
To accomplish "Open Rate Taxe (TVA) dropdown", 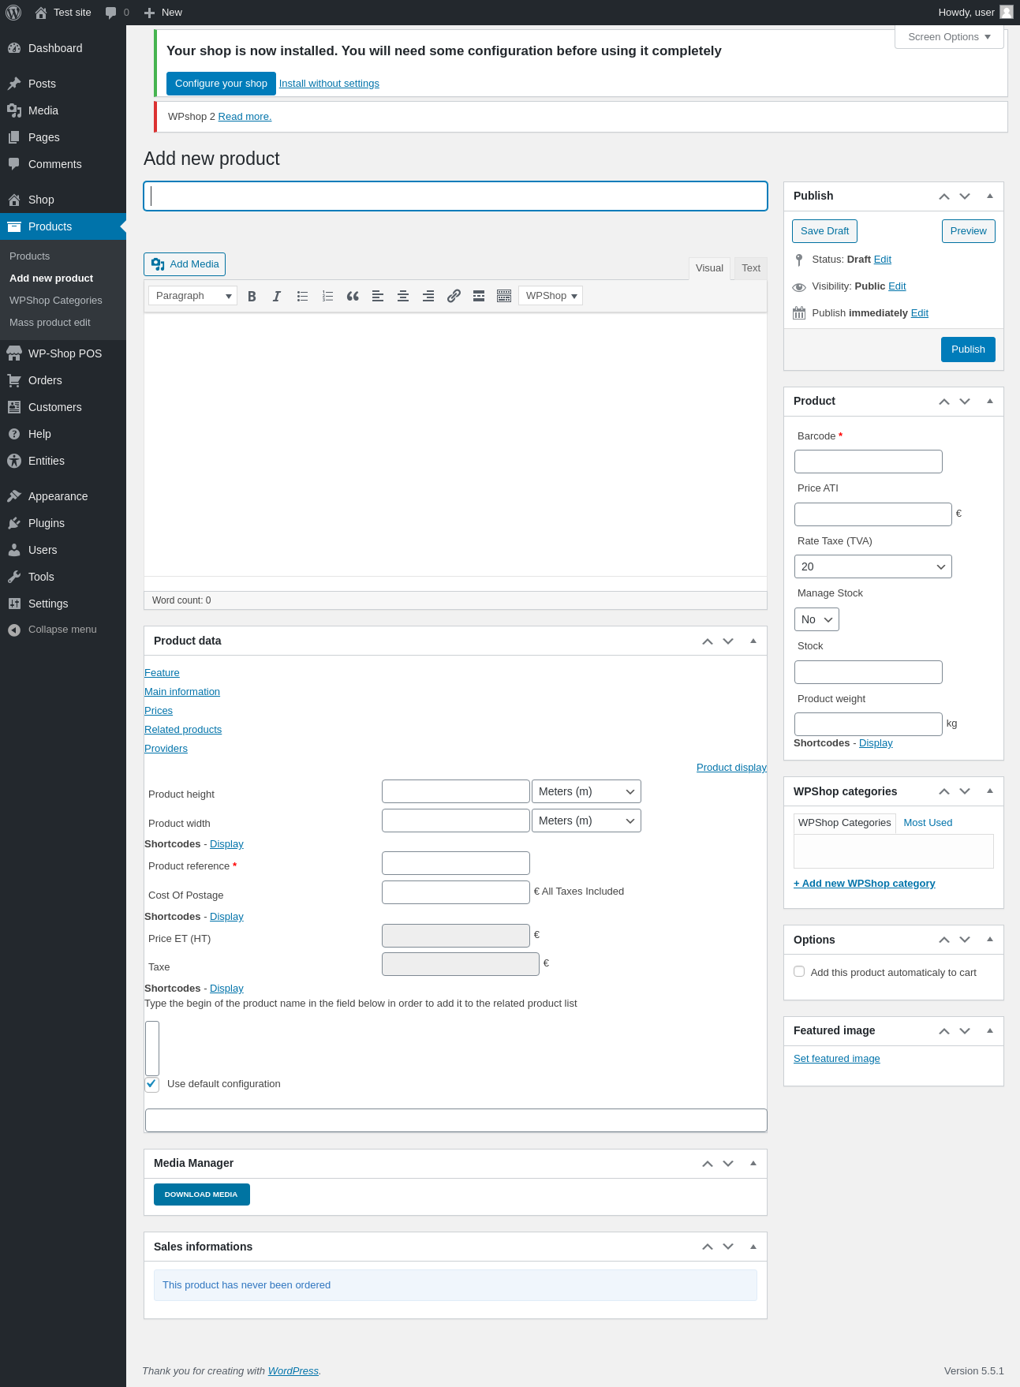I will point(873,566).
